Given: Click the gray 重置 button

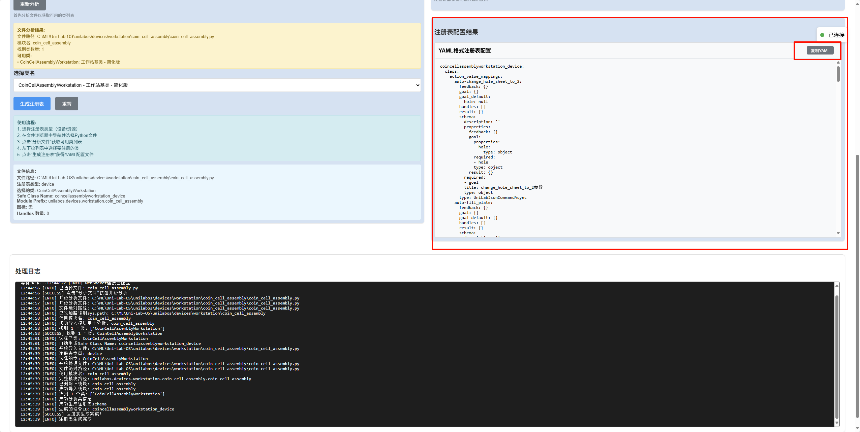Looking at the screenshot, I should click(x=66, y=104).
